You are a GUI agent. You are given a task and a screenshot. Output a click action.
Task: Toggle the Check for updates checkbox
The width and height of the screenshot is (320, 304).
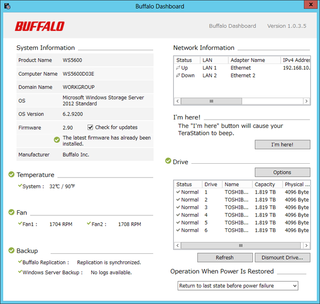91,127
